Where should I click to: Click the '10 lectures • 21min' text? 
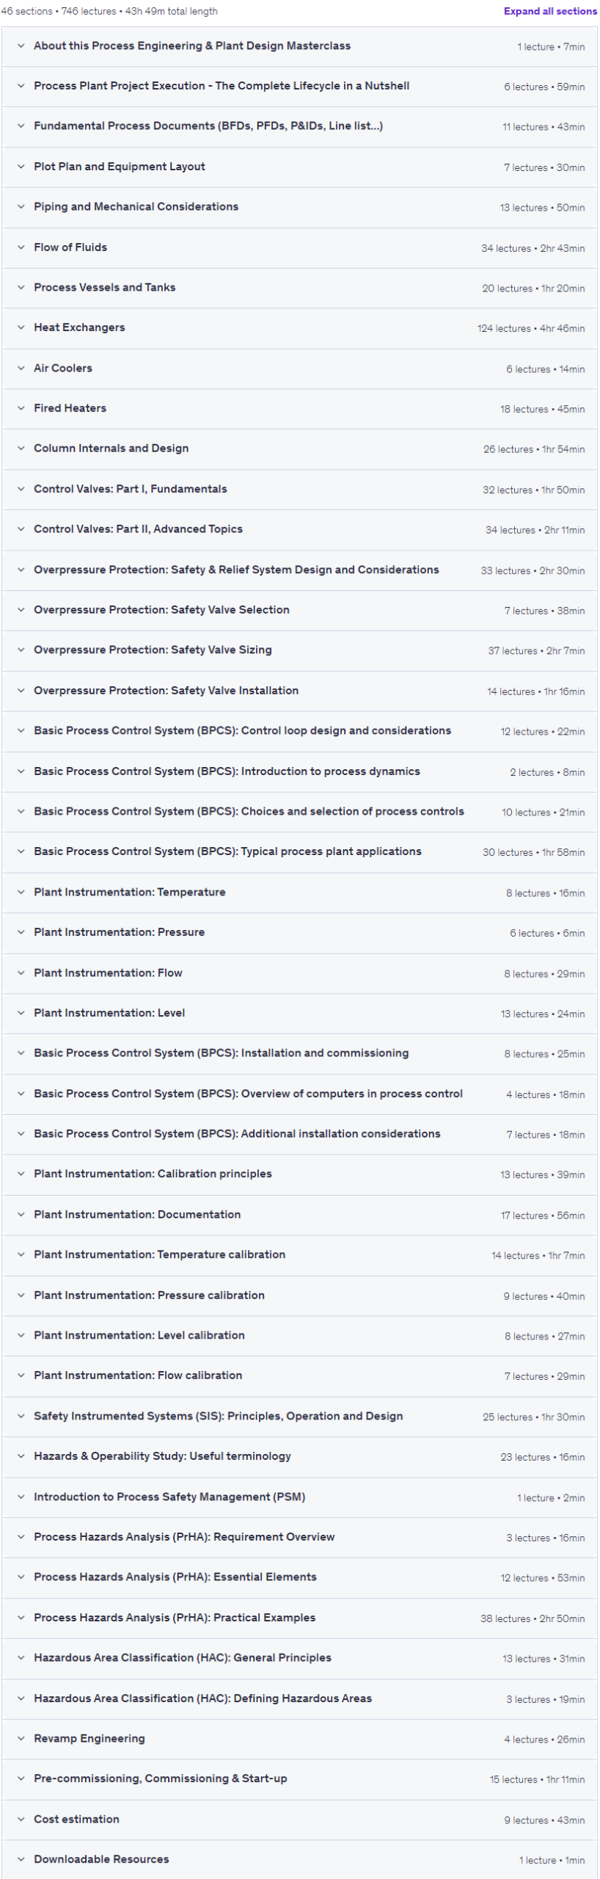point(543,813)
